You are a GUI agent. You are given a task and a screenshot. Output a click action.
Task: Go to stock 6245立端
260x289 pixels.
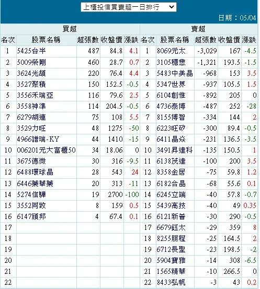tap(171, 194)
